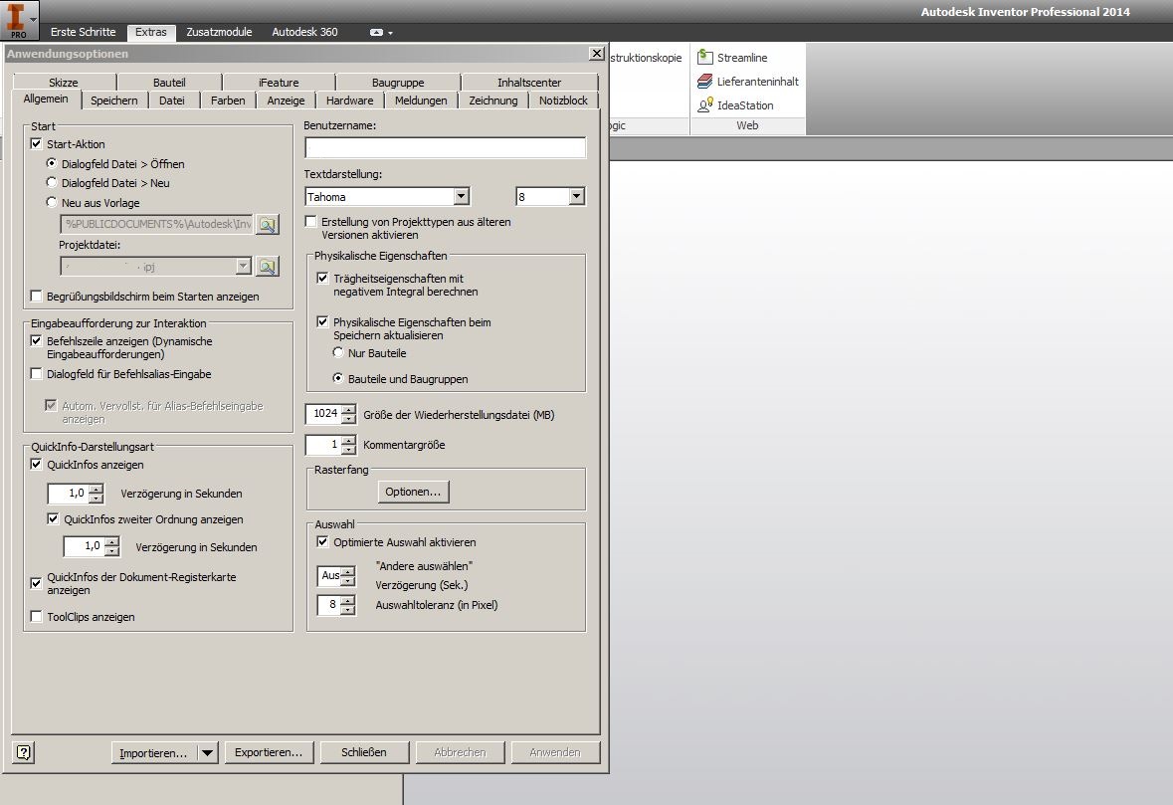Expand the Importieren dropdown arrow
Screen dimensions: 1173x805
tap(208, 753)
